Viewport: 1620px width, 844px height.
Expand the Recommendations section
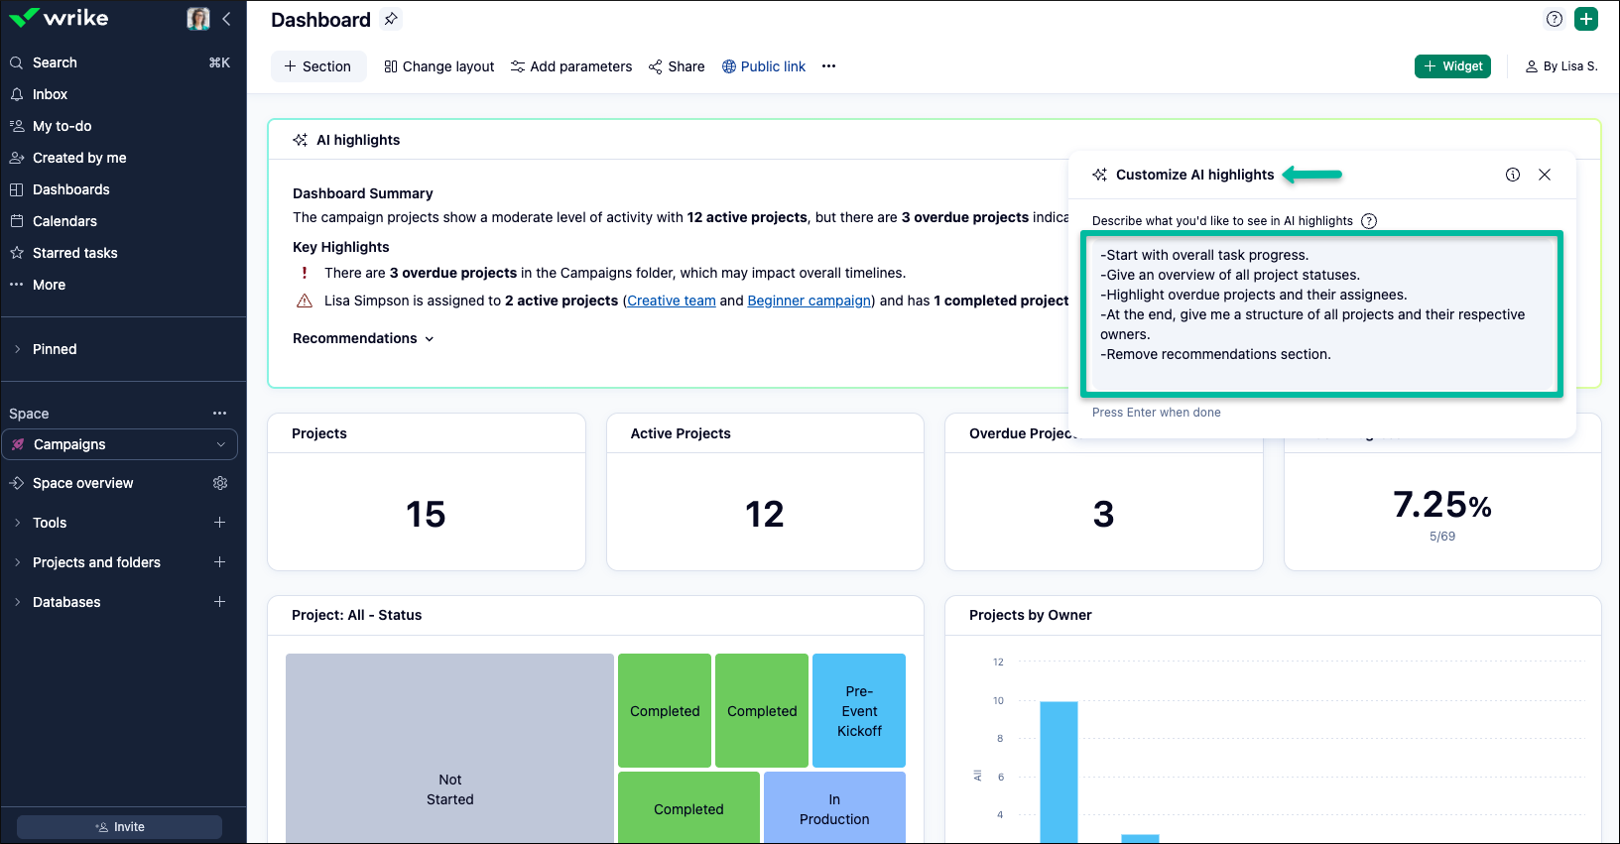[x=363, y=338]
